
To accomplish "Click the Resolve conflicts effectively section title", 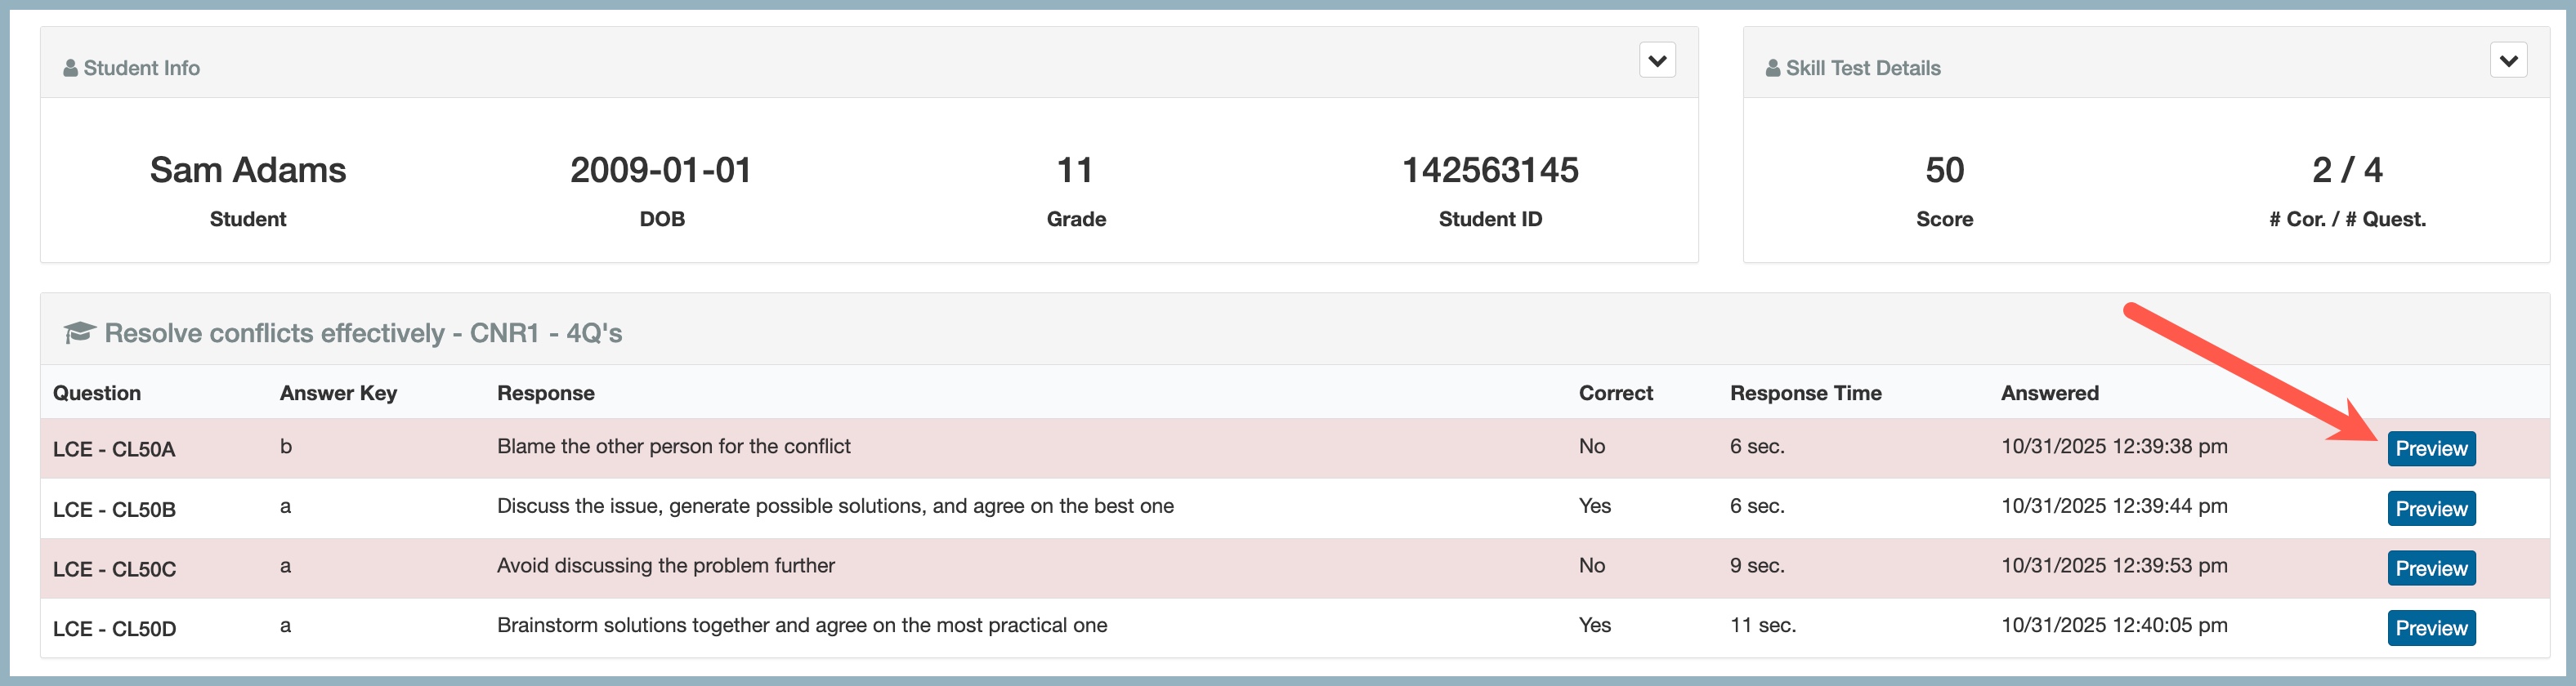I will point(363,333).
